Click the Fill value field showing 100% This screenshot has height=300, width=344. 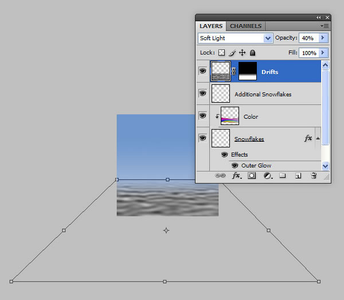pos(309,53)
